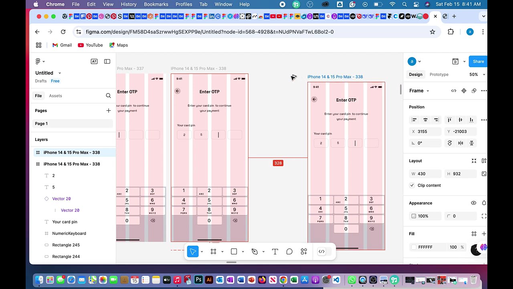513x289 pixels.
Task: Open the fill styles library icon
Action: tap(474, 234)
